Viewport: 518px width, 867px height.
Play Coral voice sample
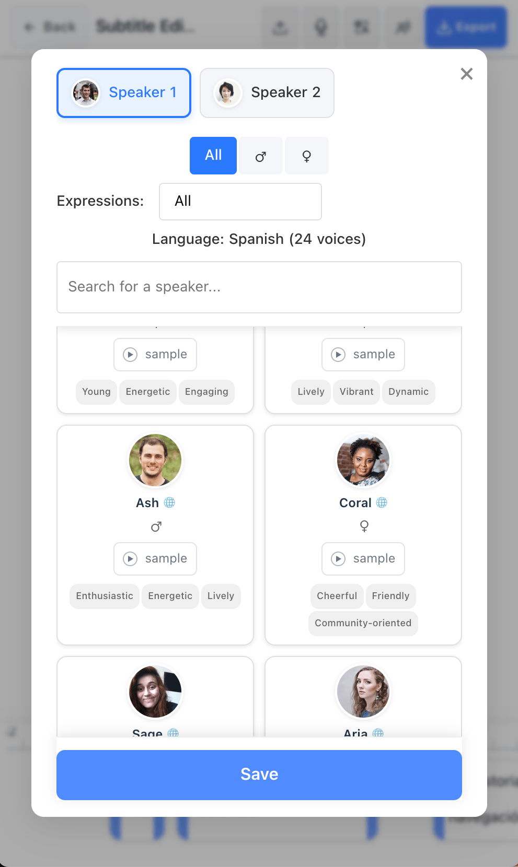[x=363, y=559]
